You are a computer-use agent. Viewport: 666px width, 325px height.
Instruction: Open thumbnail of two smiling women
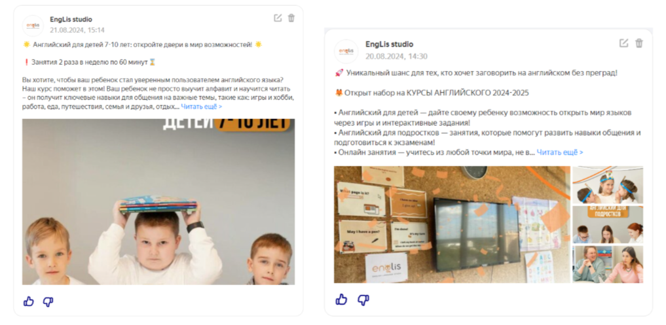[x=608, y=264]
